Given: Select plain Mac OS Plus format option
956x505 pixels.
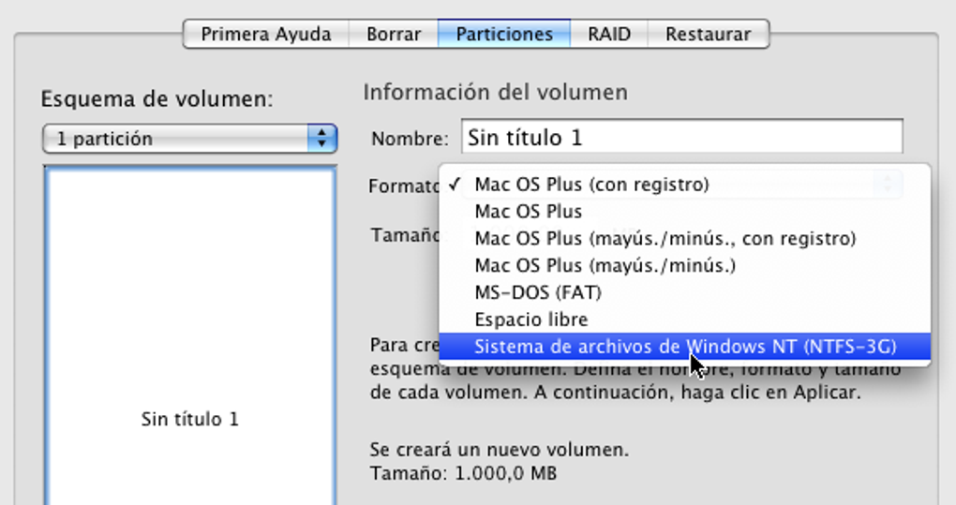Looking at the screenshot, I should point(685,212).
